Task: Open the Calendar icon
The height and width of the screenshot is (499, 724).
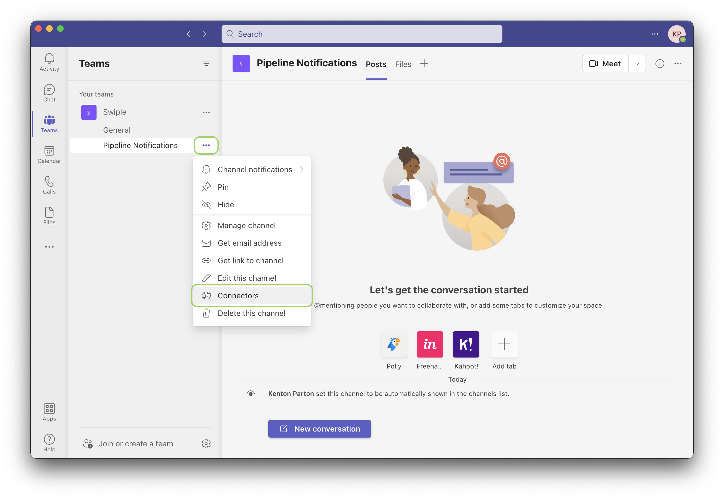Action: 49,154
